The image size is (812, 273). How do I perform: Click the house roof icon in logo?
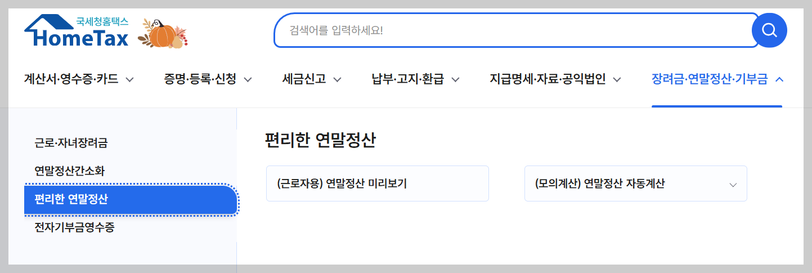pyautogui.click(x=50, y=23)
